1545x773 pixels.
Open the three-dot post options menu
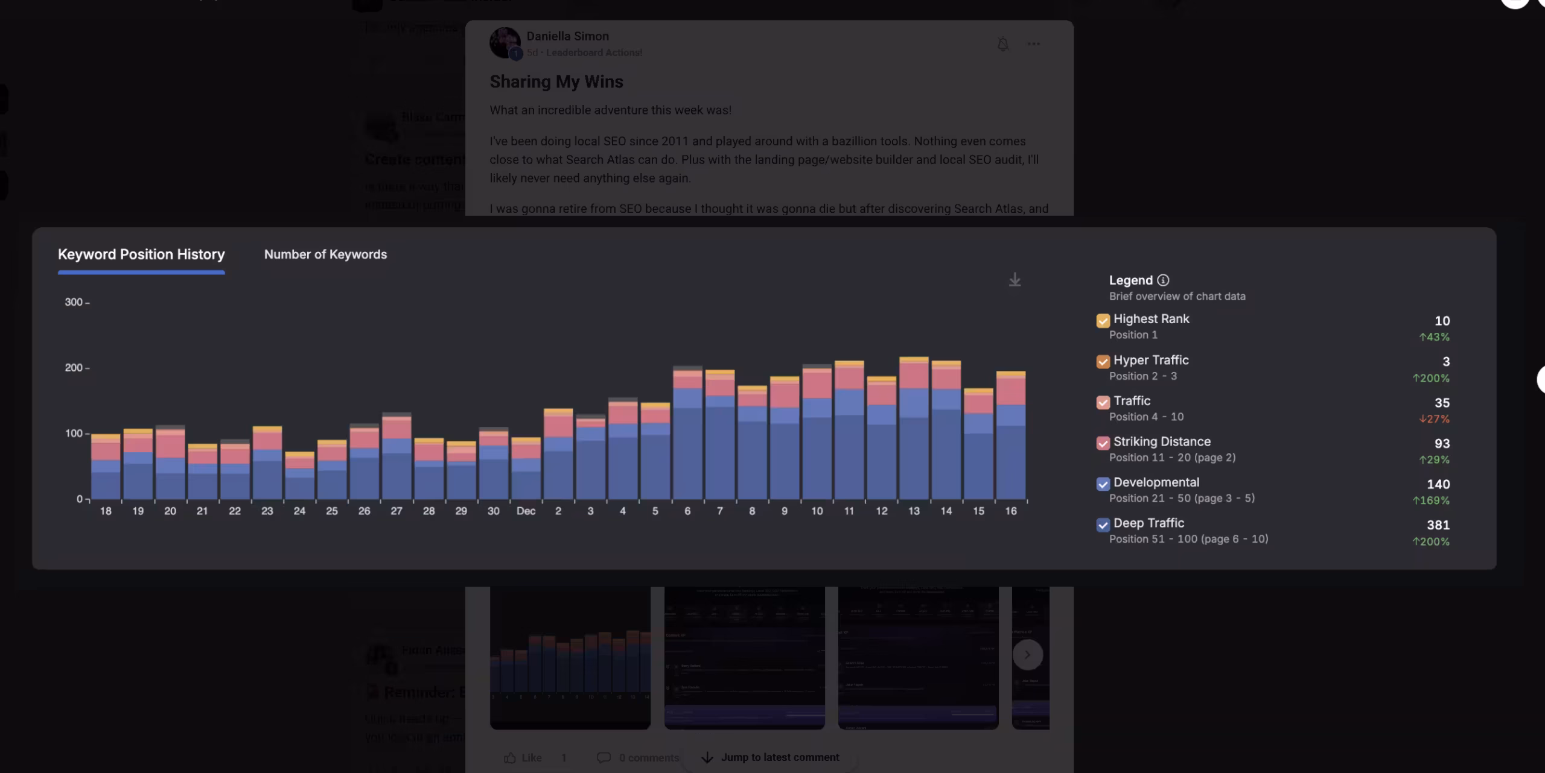pyautogui.click(x=1034, y=44)
